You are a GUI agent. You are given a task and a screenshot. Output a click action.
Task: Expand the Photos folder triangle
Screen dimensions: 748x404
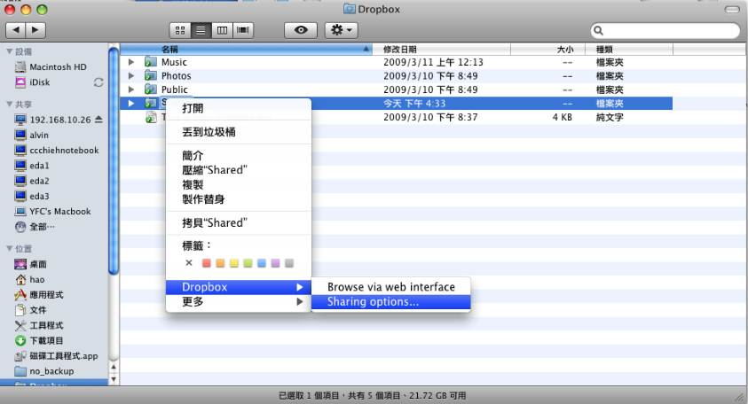pos(131,76)
